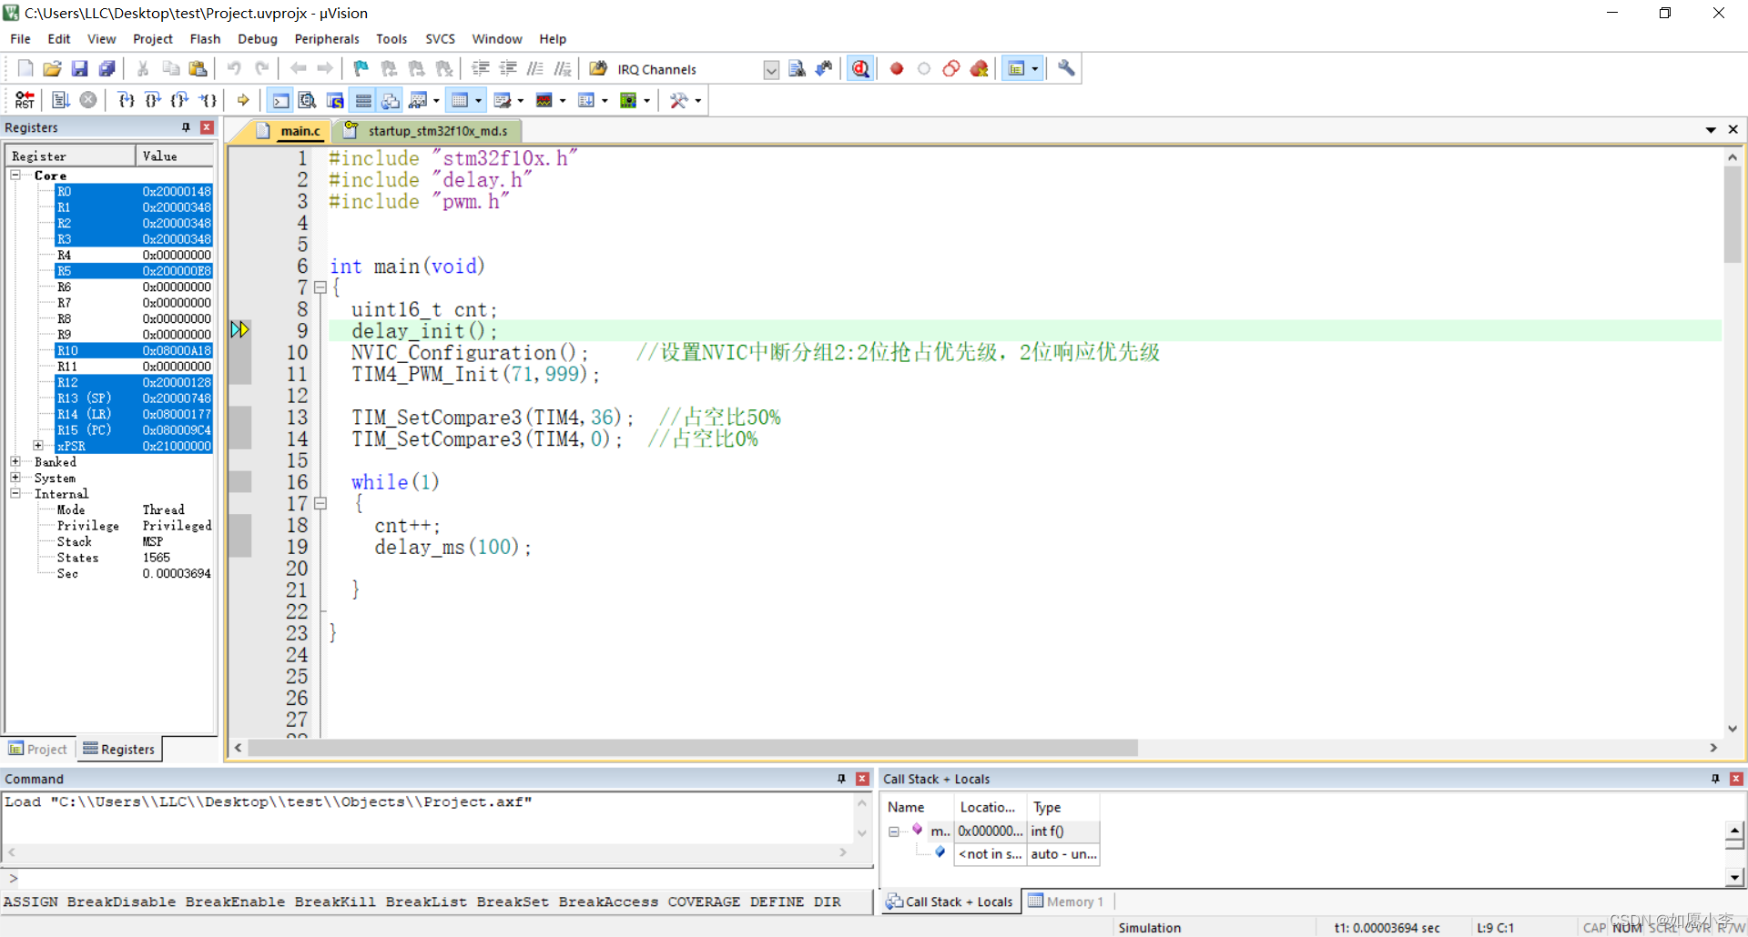Step into one line icon

[126, 100]
